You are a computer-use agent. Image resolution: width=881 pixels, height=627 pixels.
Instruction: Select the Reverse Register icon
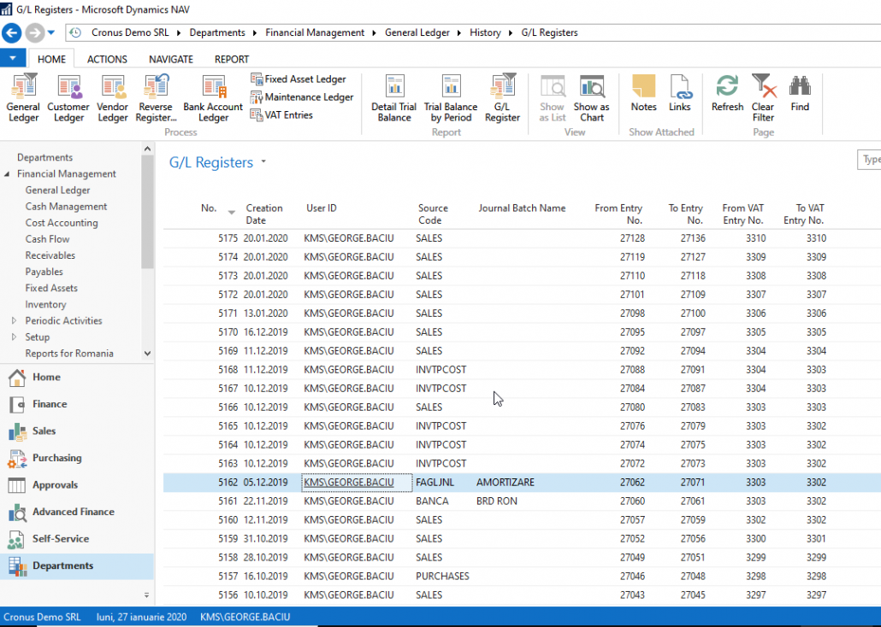(155, 97)
